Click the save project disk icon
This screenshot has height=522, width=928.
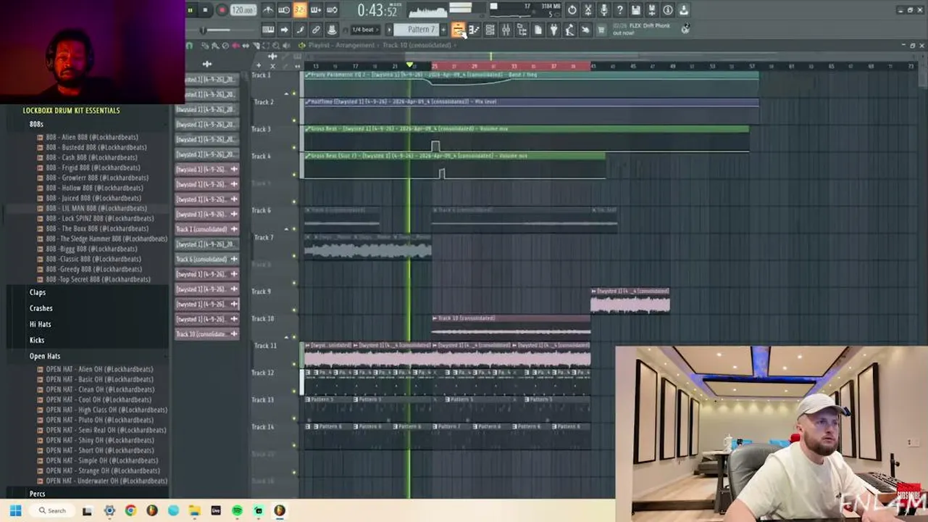636,10
